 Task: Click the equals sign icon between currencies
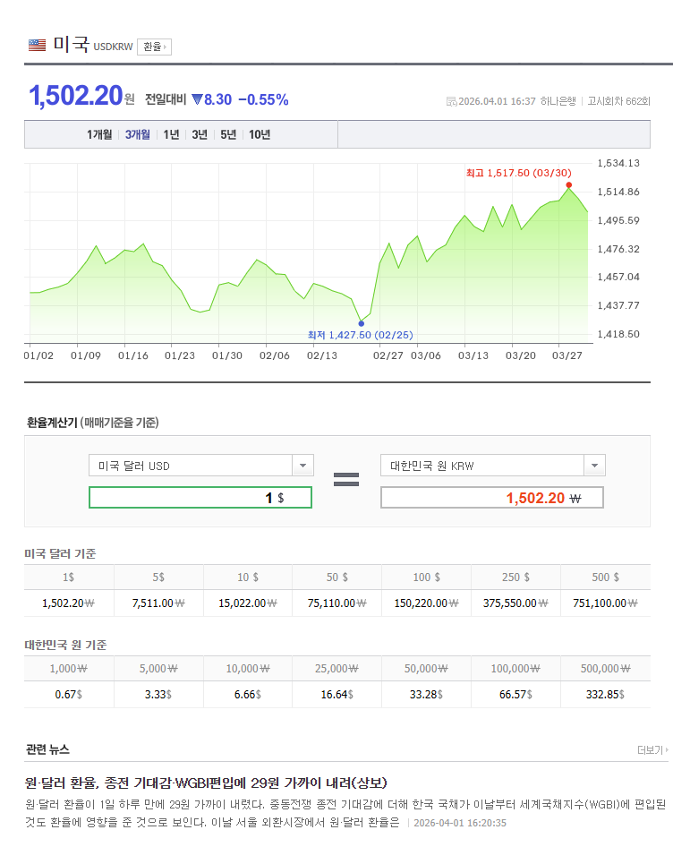(x=346, y=479)
